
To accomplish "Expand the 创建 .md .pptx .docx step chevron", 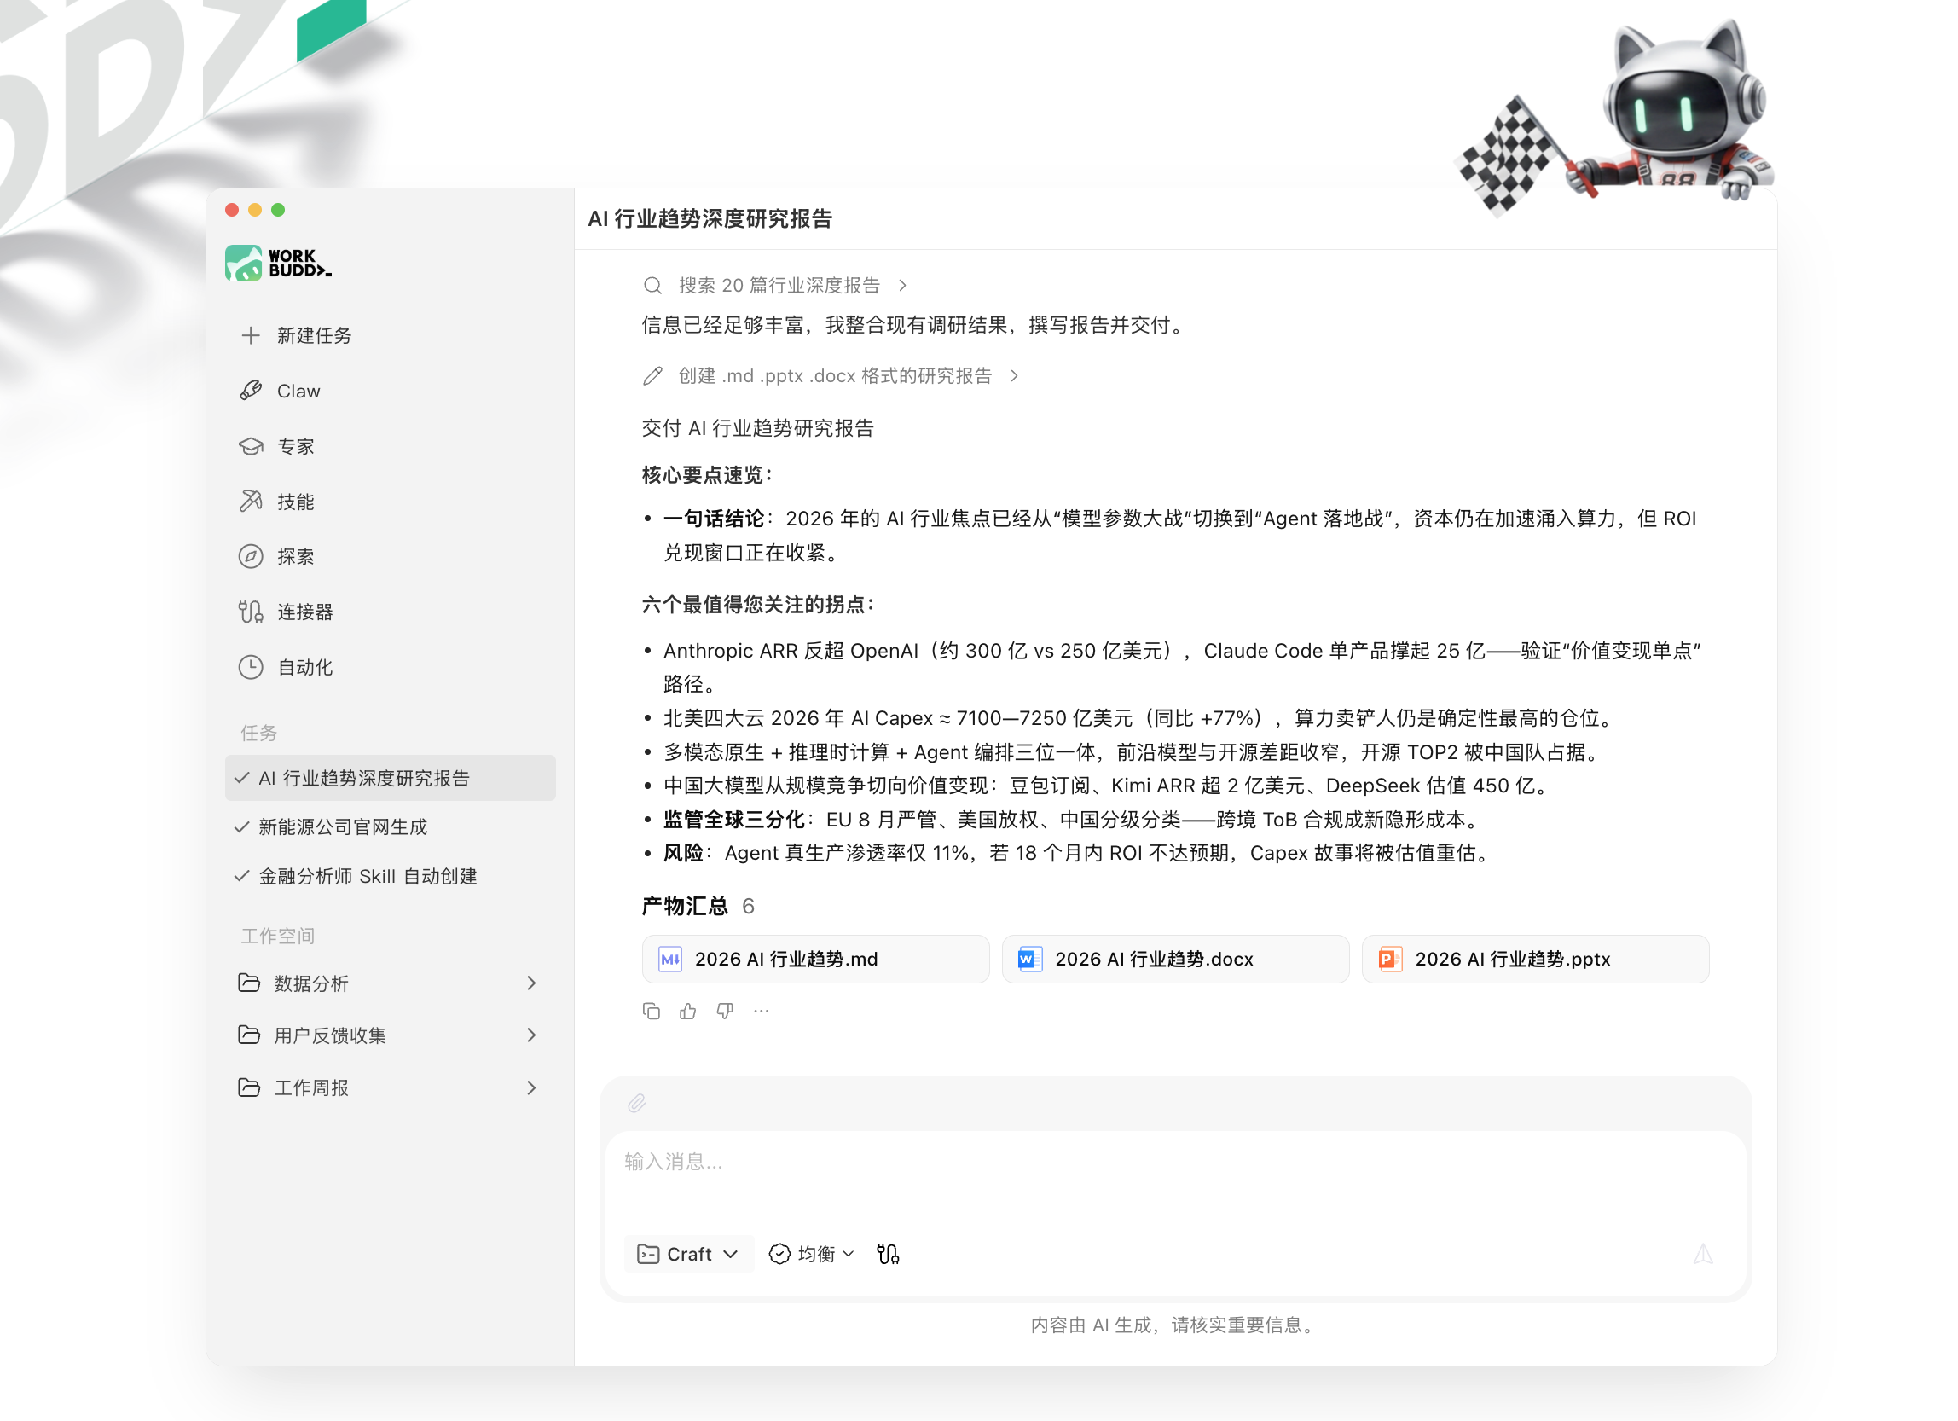I will click(1016, 375).
